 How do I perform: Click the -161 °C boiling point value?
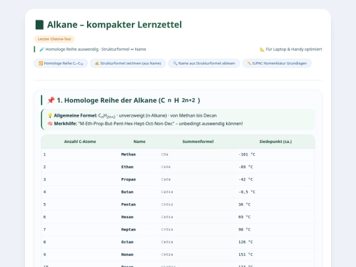[x=247, y=154]
